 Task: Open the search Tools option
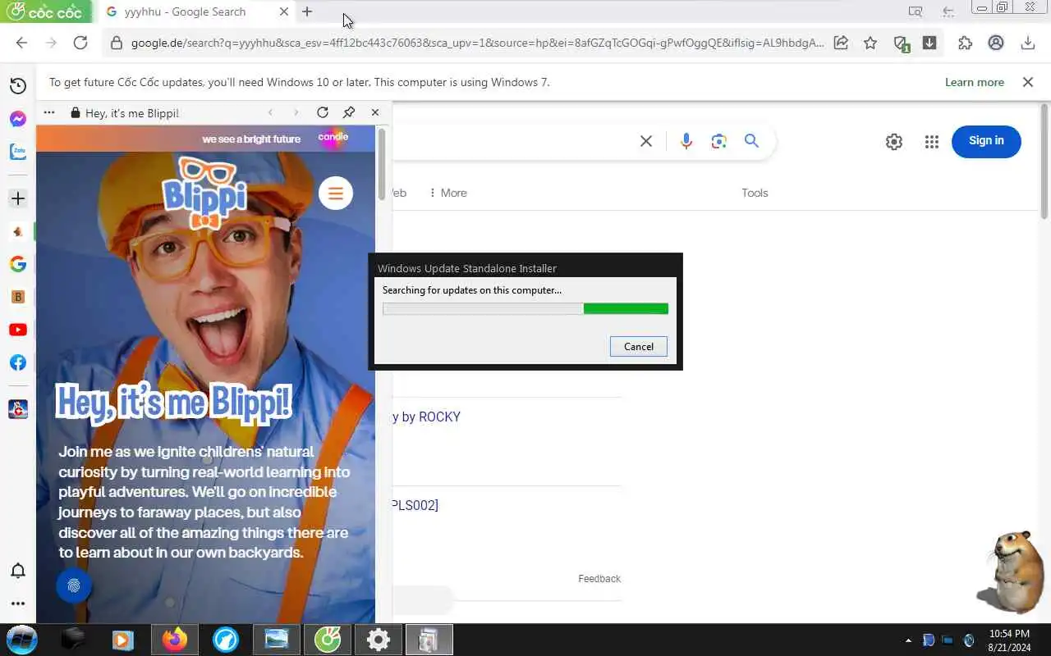pos(755,193)
